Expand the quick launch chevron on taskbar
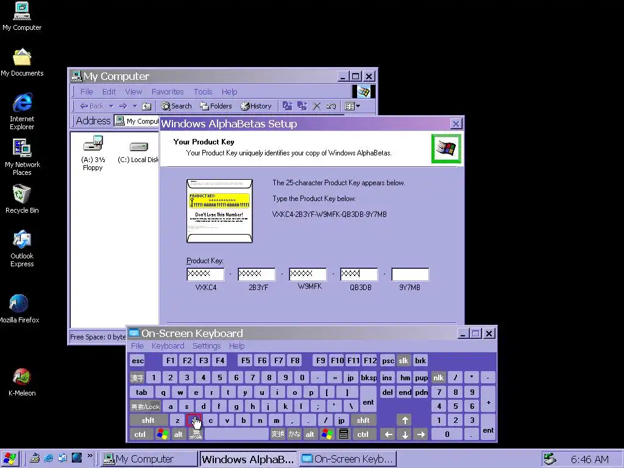The width and height of the screenshot is (624, 468). (90, 456)
